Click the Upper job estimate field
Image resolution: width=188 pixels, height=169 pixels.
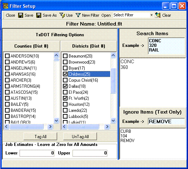pyautogui.click(x=90, y=153)
